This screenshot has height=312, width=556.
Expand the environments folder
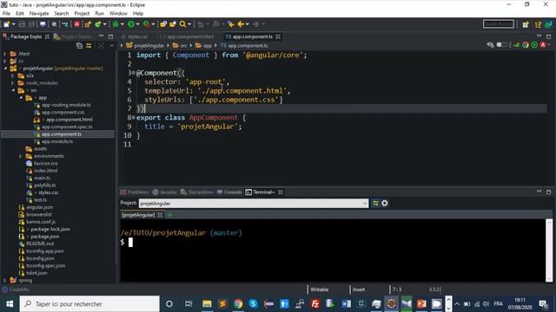(21, 156)
